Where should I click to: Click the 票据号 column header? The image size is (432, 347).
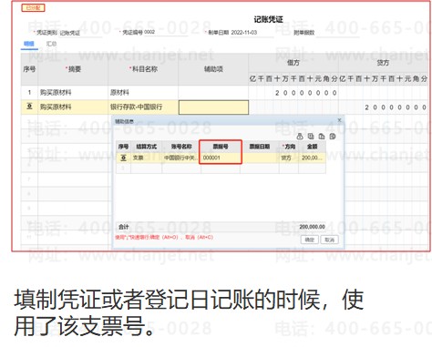pyautogui.click(x=221, y=147)
